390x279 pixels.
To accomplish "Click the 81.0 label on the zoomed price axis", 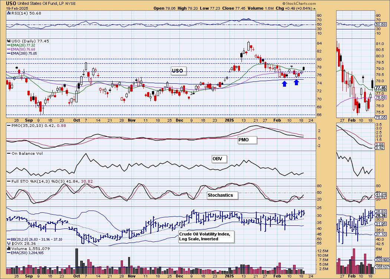I will (380, 44).
